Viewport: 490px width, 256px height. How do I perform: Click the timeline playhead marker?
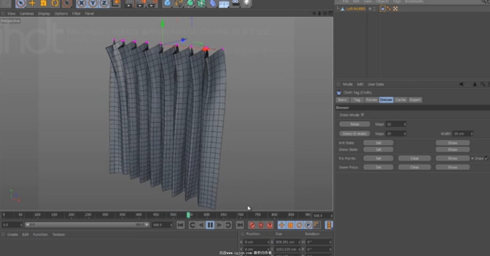[188, 215]
